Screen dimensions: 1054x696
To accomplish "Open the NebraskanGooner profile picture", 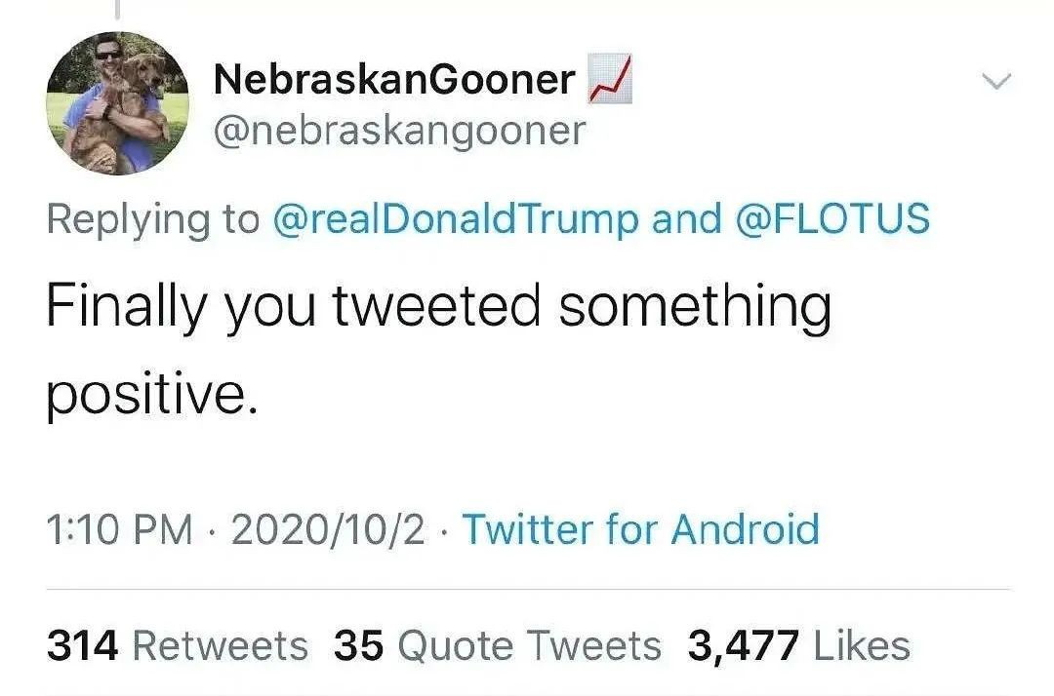I will pos(117,103).
